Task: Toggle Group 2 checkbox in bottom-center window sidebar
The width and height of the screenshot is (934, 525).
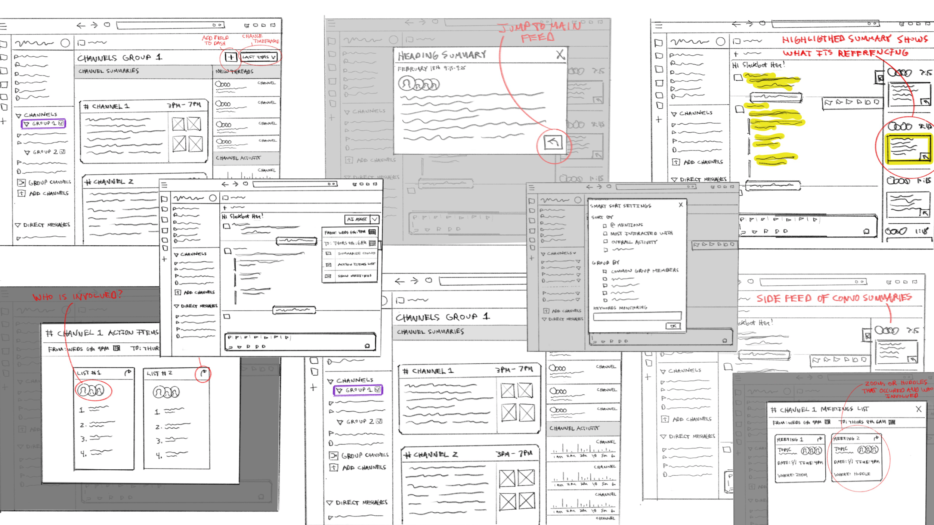Action: point(379,421)
